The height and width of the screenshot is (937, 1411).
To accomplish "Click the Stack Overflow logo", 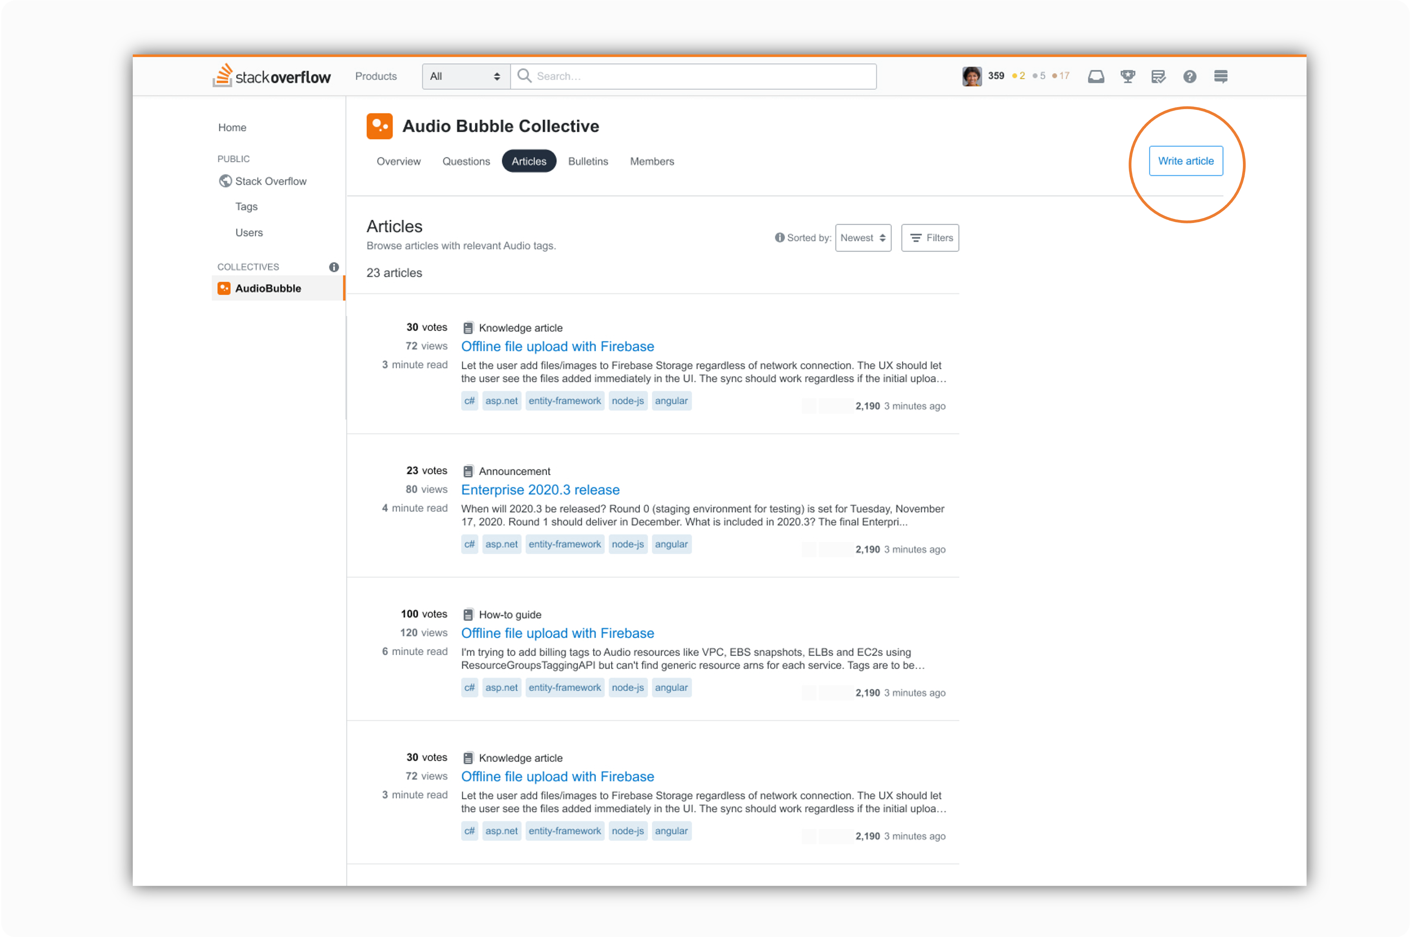I will 271,76.
